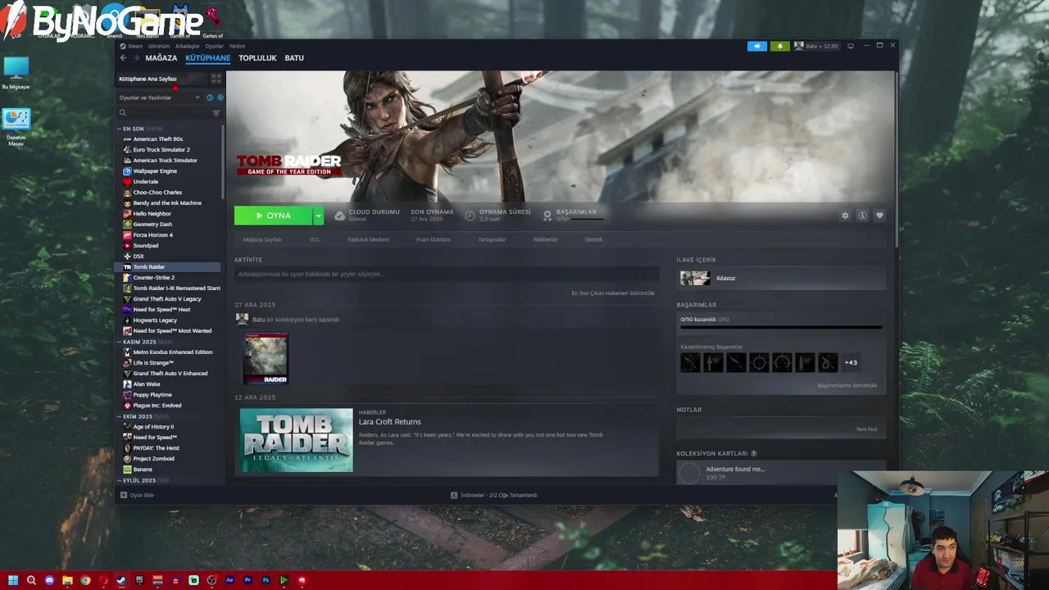Open the arrow next to the OYNA button
This screenshot has height=590, width=1049.
tap(318, 216)
